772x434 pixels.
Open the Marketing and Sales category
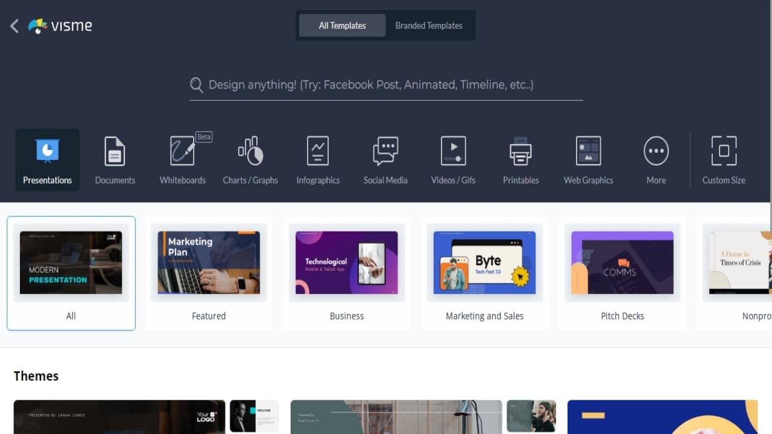click(x=484, y=274)
